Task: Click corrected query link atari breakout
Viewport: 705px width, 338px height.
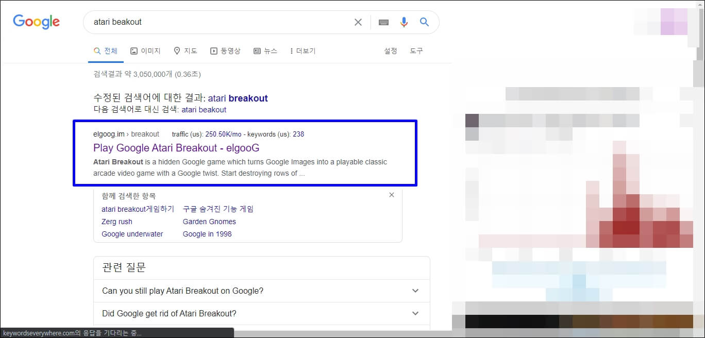Action: pos(238,98)
